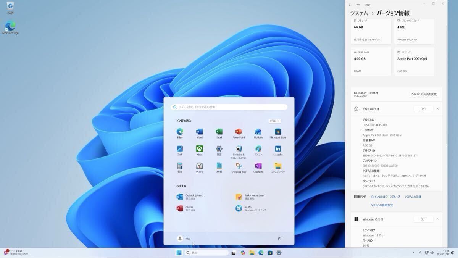Go to システム breadcrumb in Settings
Viewport: 458px width, 258px height.
(x=359, y=13)
